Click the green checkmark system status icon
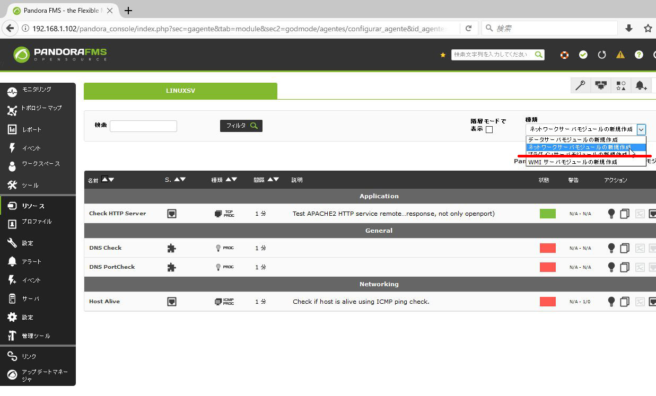656x396 pixels. click(583, 55)
